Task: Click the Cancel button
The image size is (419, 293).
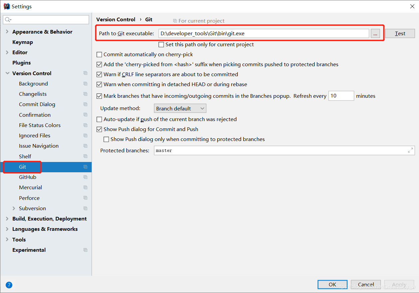Action: coord(366,285)
